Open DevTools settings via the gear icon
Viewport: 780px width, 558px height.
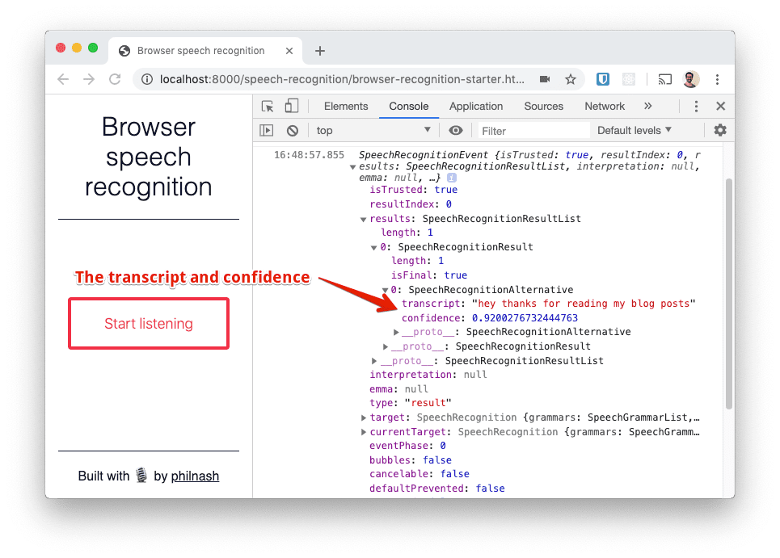tap(719, 130)
